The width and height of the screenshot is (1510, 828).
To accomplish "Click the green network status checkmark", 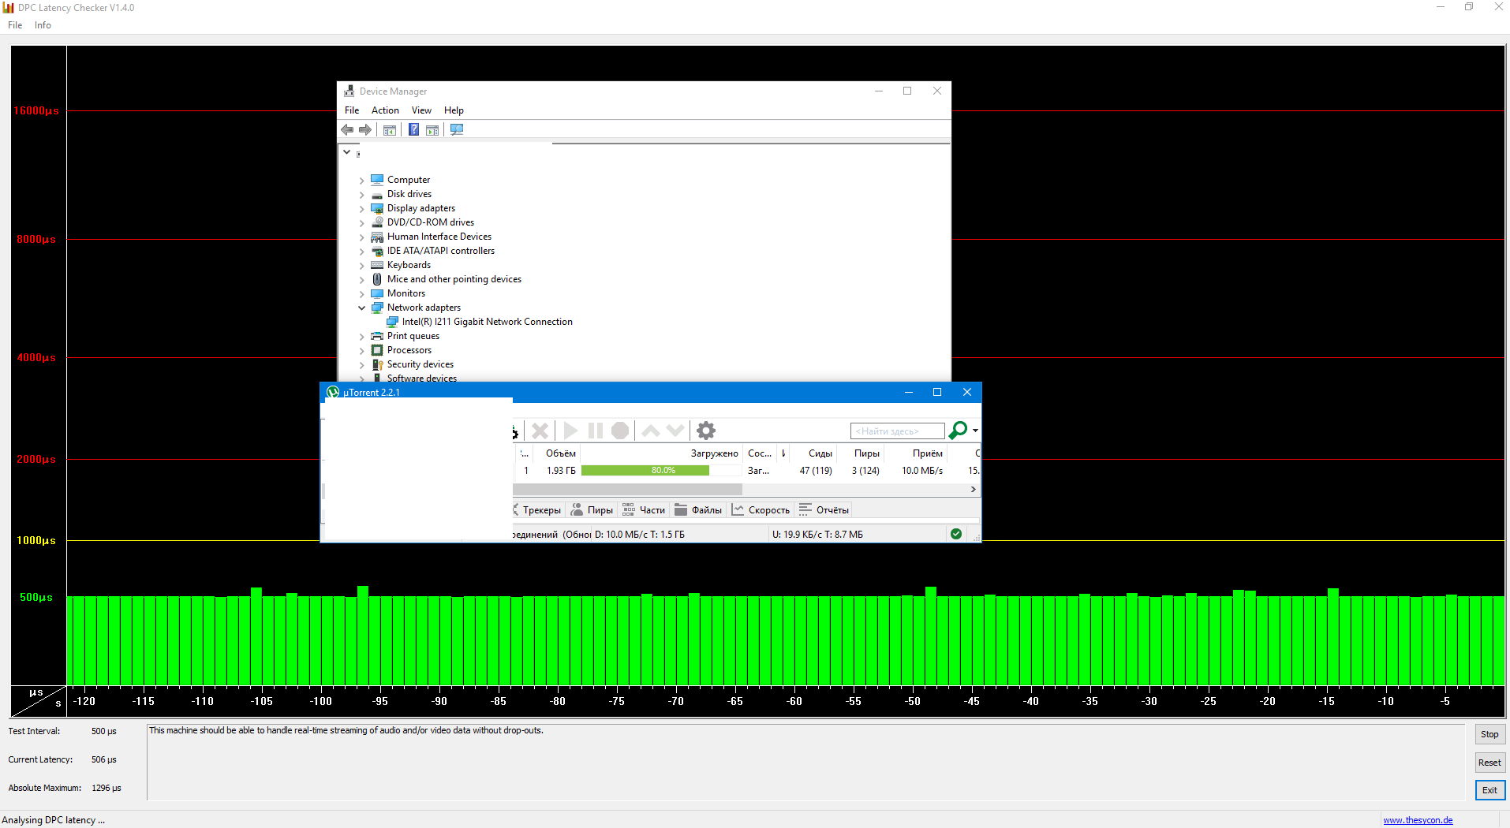I will pos(956,534).
